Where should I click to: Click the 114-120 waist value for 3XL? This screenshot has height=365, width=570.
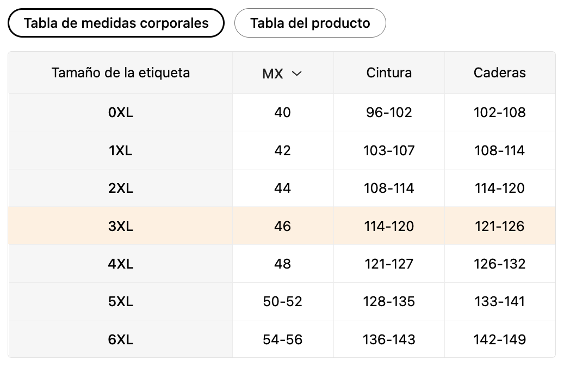point(389,226)
